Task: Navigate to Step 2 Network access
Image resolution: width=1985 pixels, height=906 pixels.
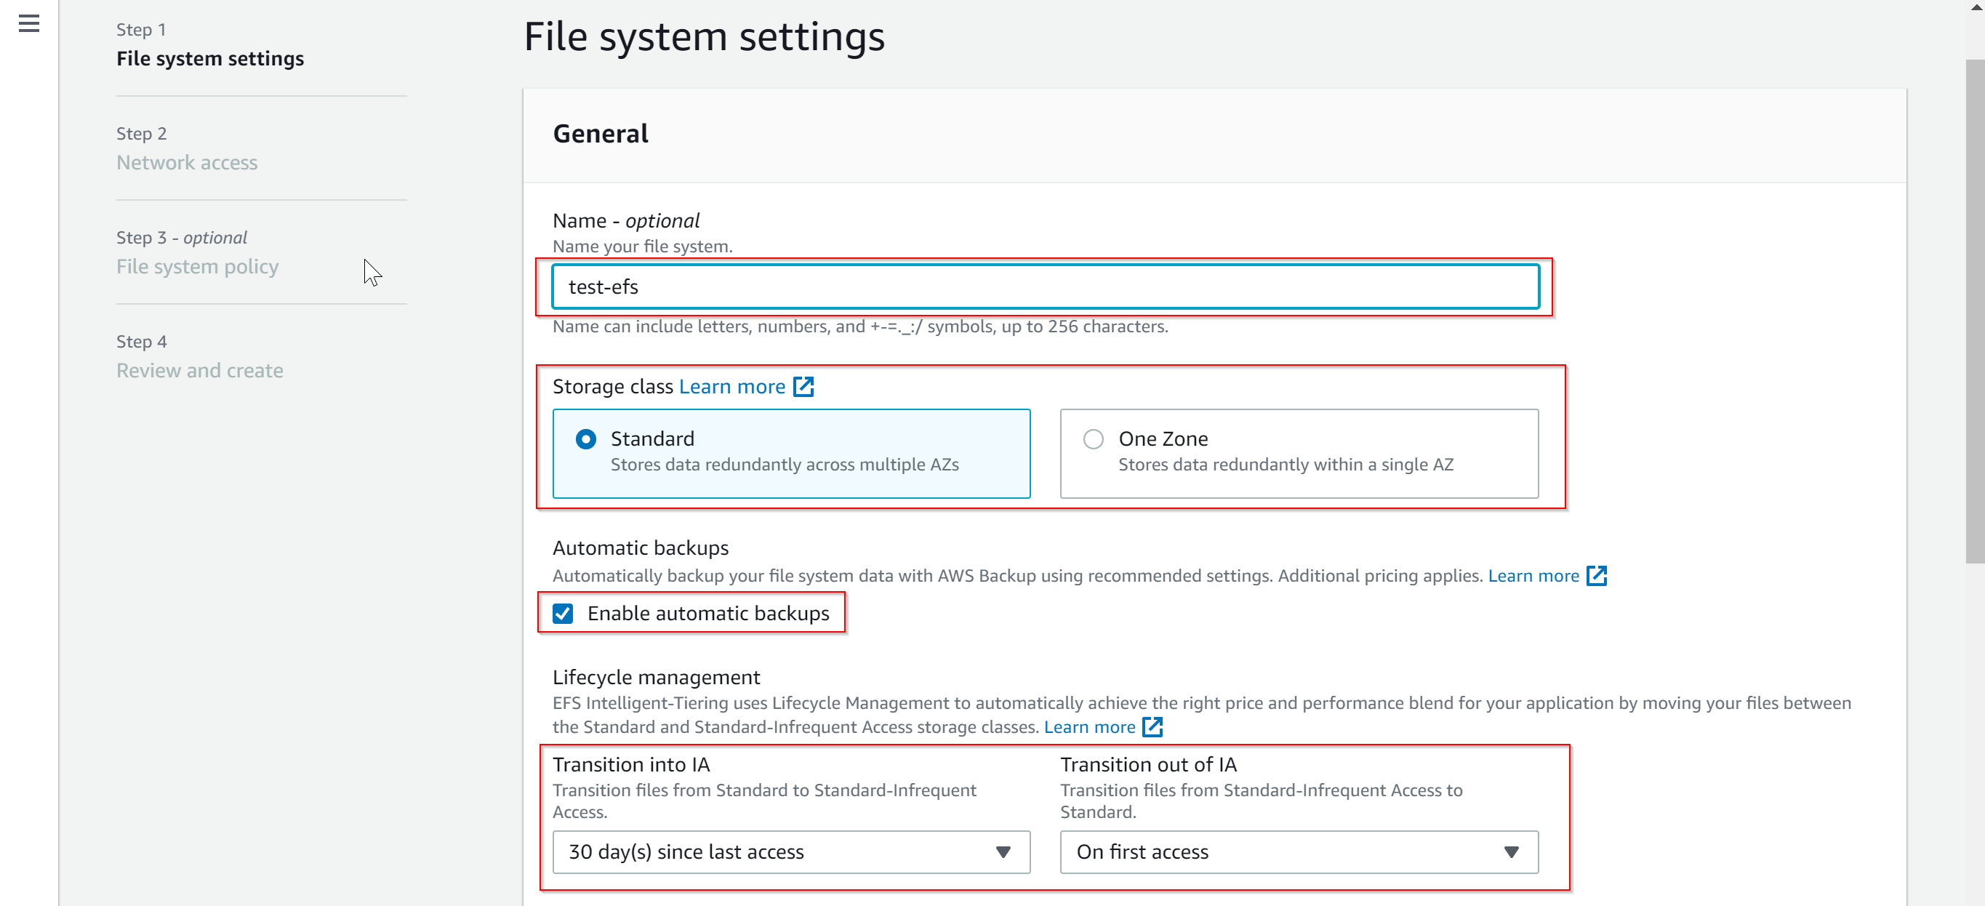Action: 188,162
